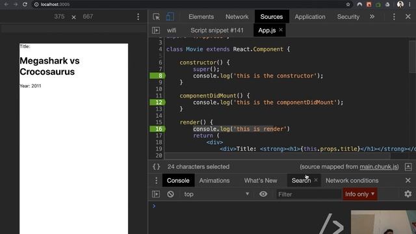Edit the viewport width value 375
Screen dimensions: 416x234
(x=59, y=17)
